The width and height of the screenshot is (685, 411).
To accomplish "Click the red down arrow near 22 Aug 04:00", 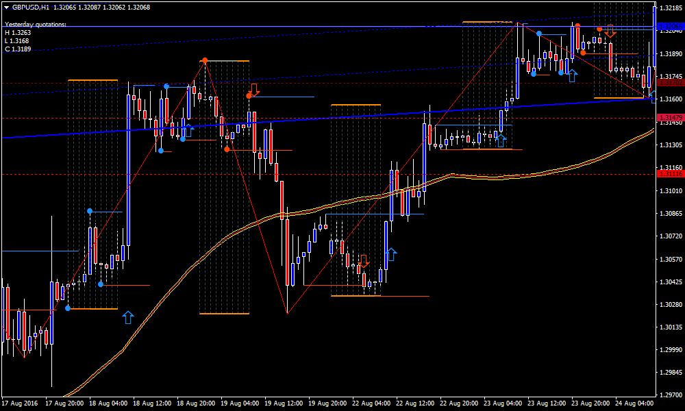I will pos(364,260).
